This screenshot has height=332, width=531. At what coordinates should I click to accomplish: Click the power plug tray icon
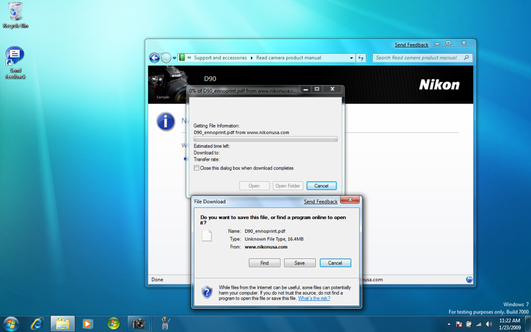tap(469, 324)
